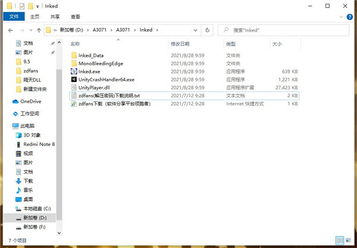Open recent locations dropdown arrow
The height and width of the screenshot is (248, 357).
(x=31, y=30)
